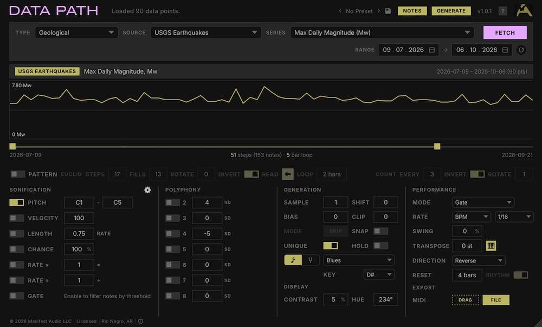The width and height of the screenshot is (542, 327).
Task: Click the previous preset arrow
Action: coord(340,11)
